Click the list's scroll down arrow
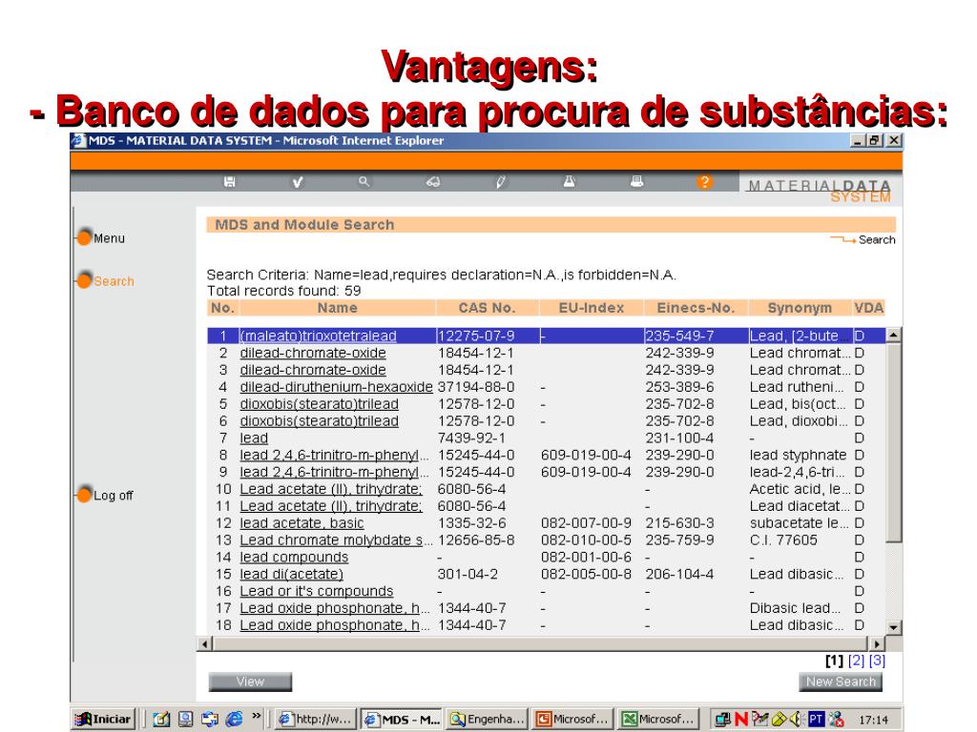Screen dimensions: 977x732 tap(893, 627)
